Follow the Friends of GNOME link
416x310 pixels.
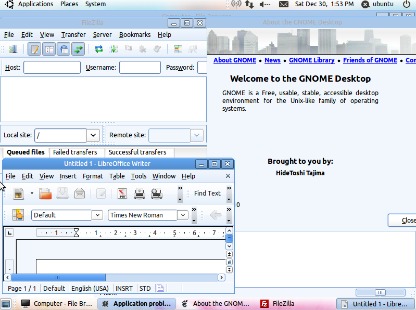(370, 60)
